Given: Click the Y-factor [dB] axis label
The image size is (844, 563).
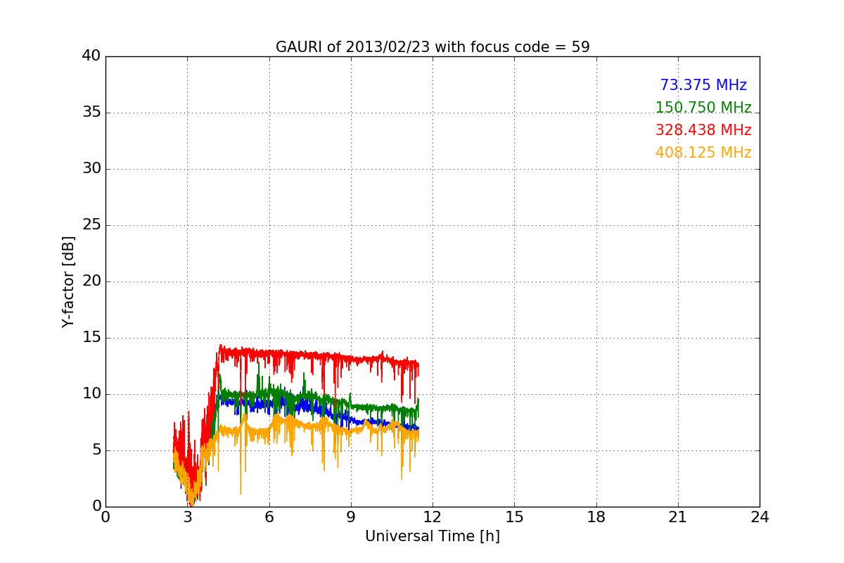Looking at the screenshot, I should pos(68,281).
